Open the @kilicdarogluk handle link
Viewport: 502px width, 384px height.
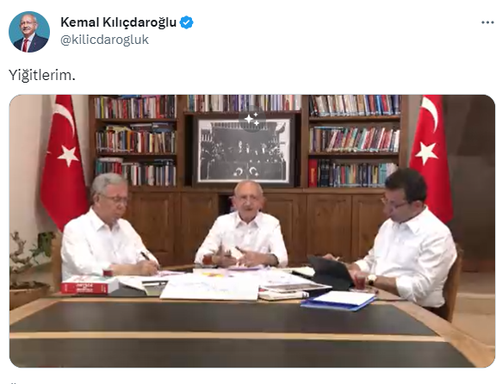[x=104, y=40]
